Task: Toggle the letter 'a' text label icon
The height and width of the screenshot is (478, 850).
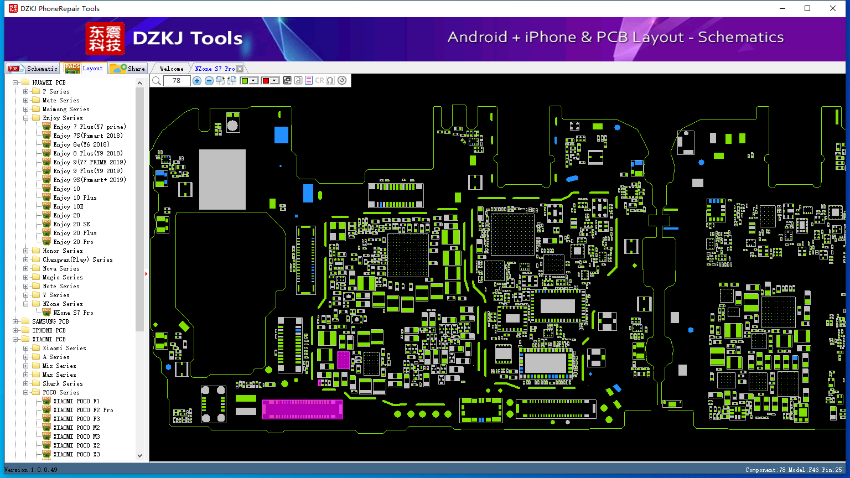Action: coord(298,81)
